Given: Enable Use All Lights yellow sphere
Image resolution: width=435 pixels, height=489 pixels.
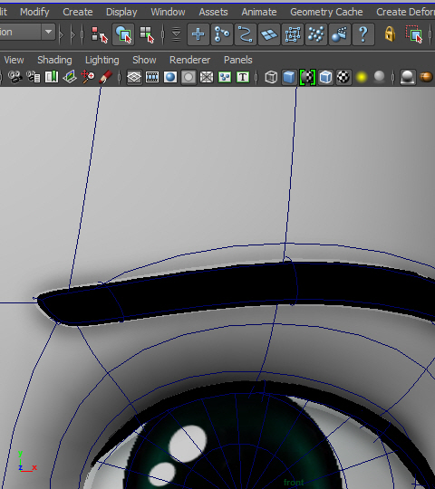Looking at the screenshot, I should coord(362,77).
